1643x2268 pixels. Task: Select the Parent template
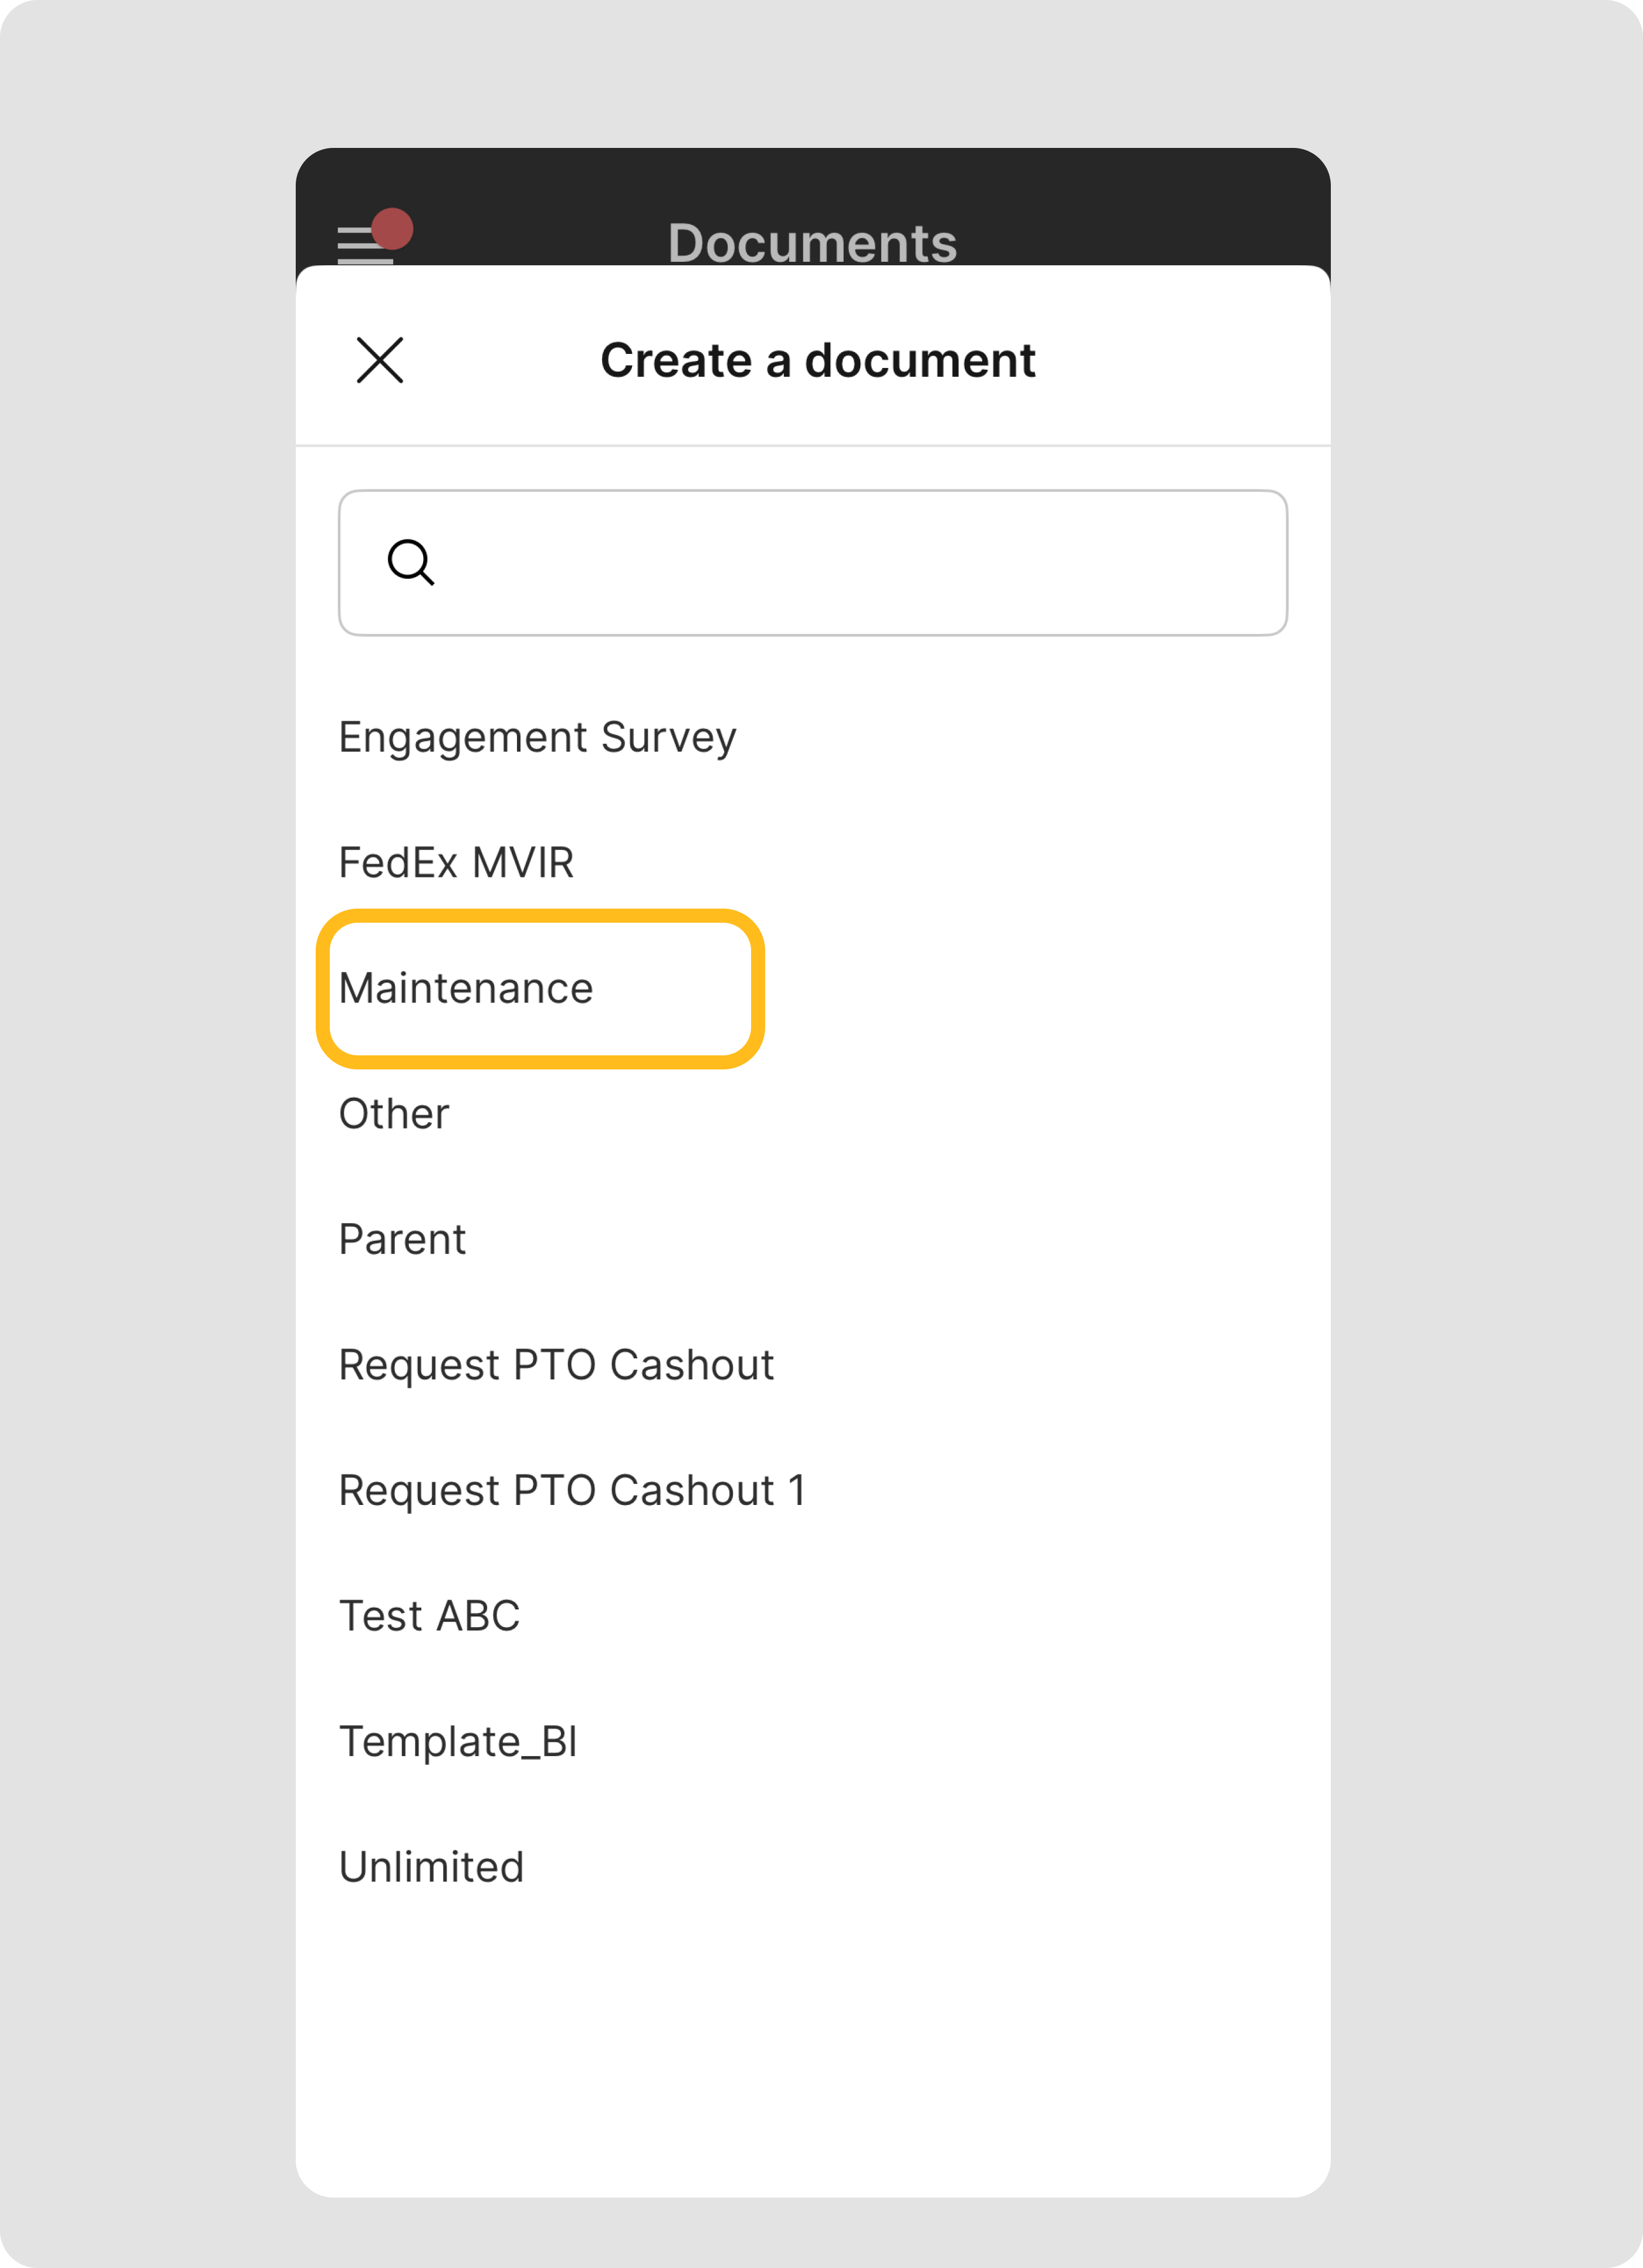pyautogui.click(x=402, y=1239)
